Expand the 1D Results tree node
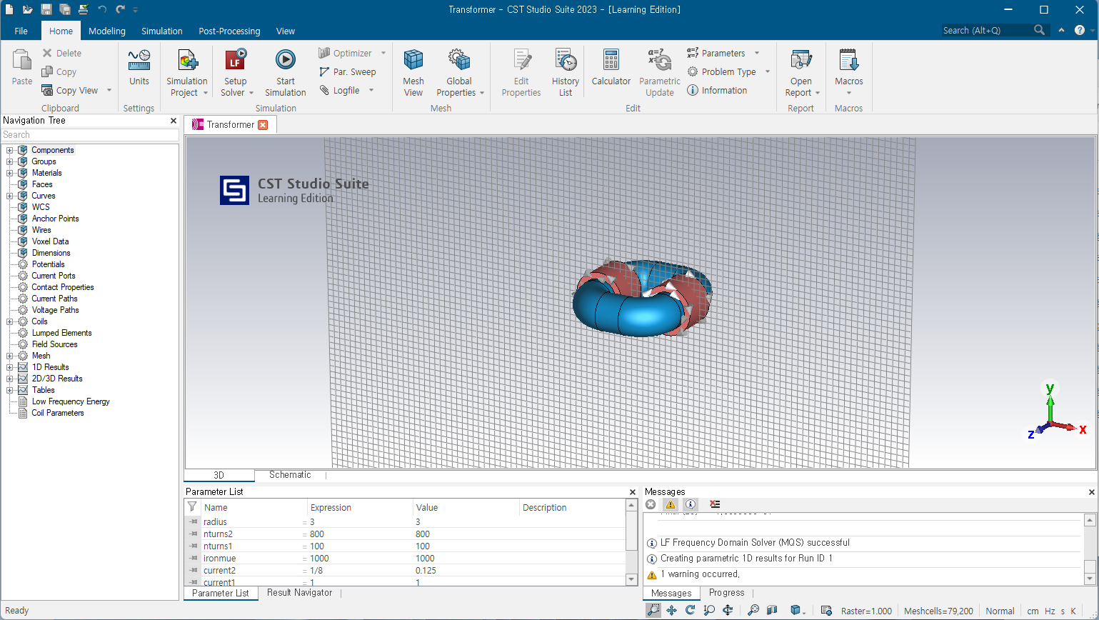Screen dimensions: 1099x620 [x=10, y=367]
